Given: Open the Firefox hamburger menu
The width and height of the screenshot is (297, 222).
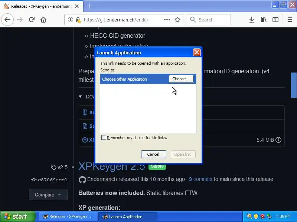Looking at the screenshot, I should 290,20.
